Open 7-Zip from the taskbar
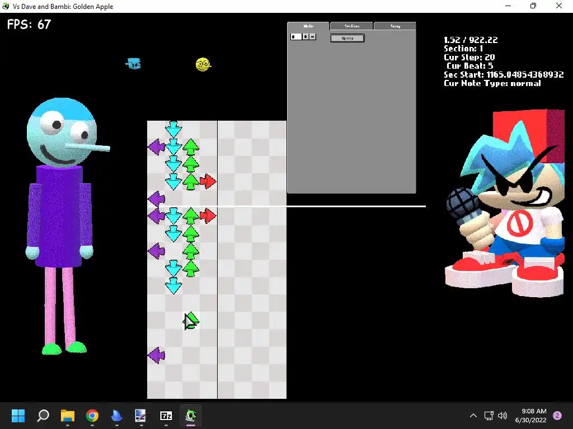573x429 pixels. pyautogui.click(x=166, y=416)
